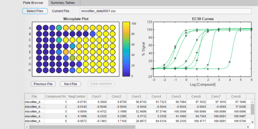Pick the blue well in row B

point(92,34)
